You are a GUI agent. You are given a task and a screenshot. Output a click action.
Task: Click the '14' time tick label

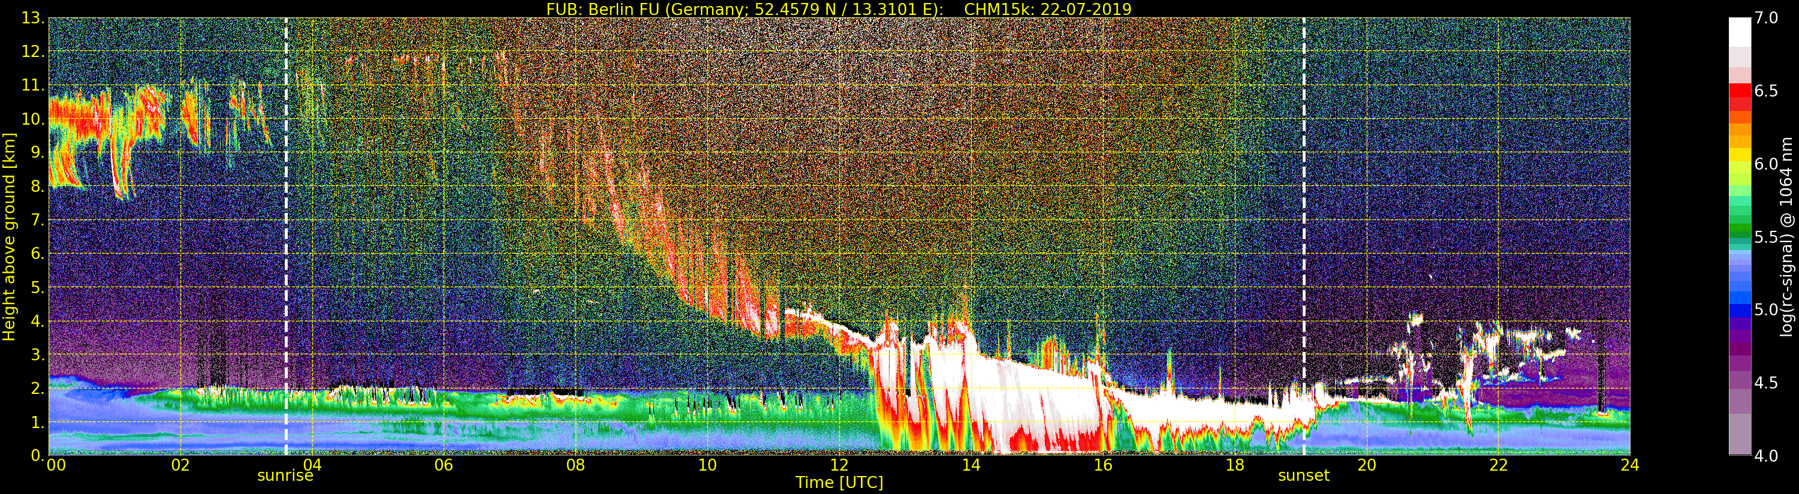[x=971, y=465]
